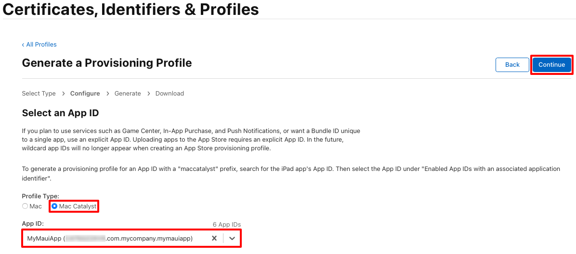Jump to the Generate step
The height and width of the screenshot is (254, 576).
(128, 93)
